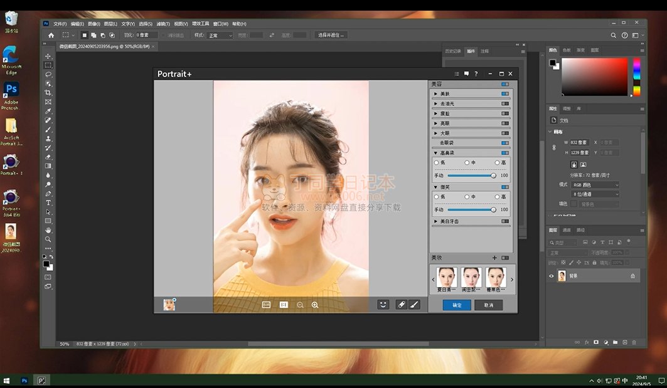667x388 pixels.
Task: Select the eraser tool in Portrait+
Action: tap(402, 305)
